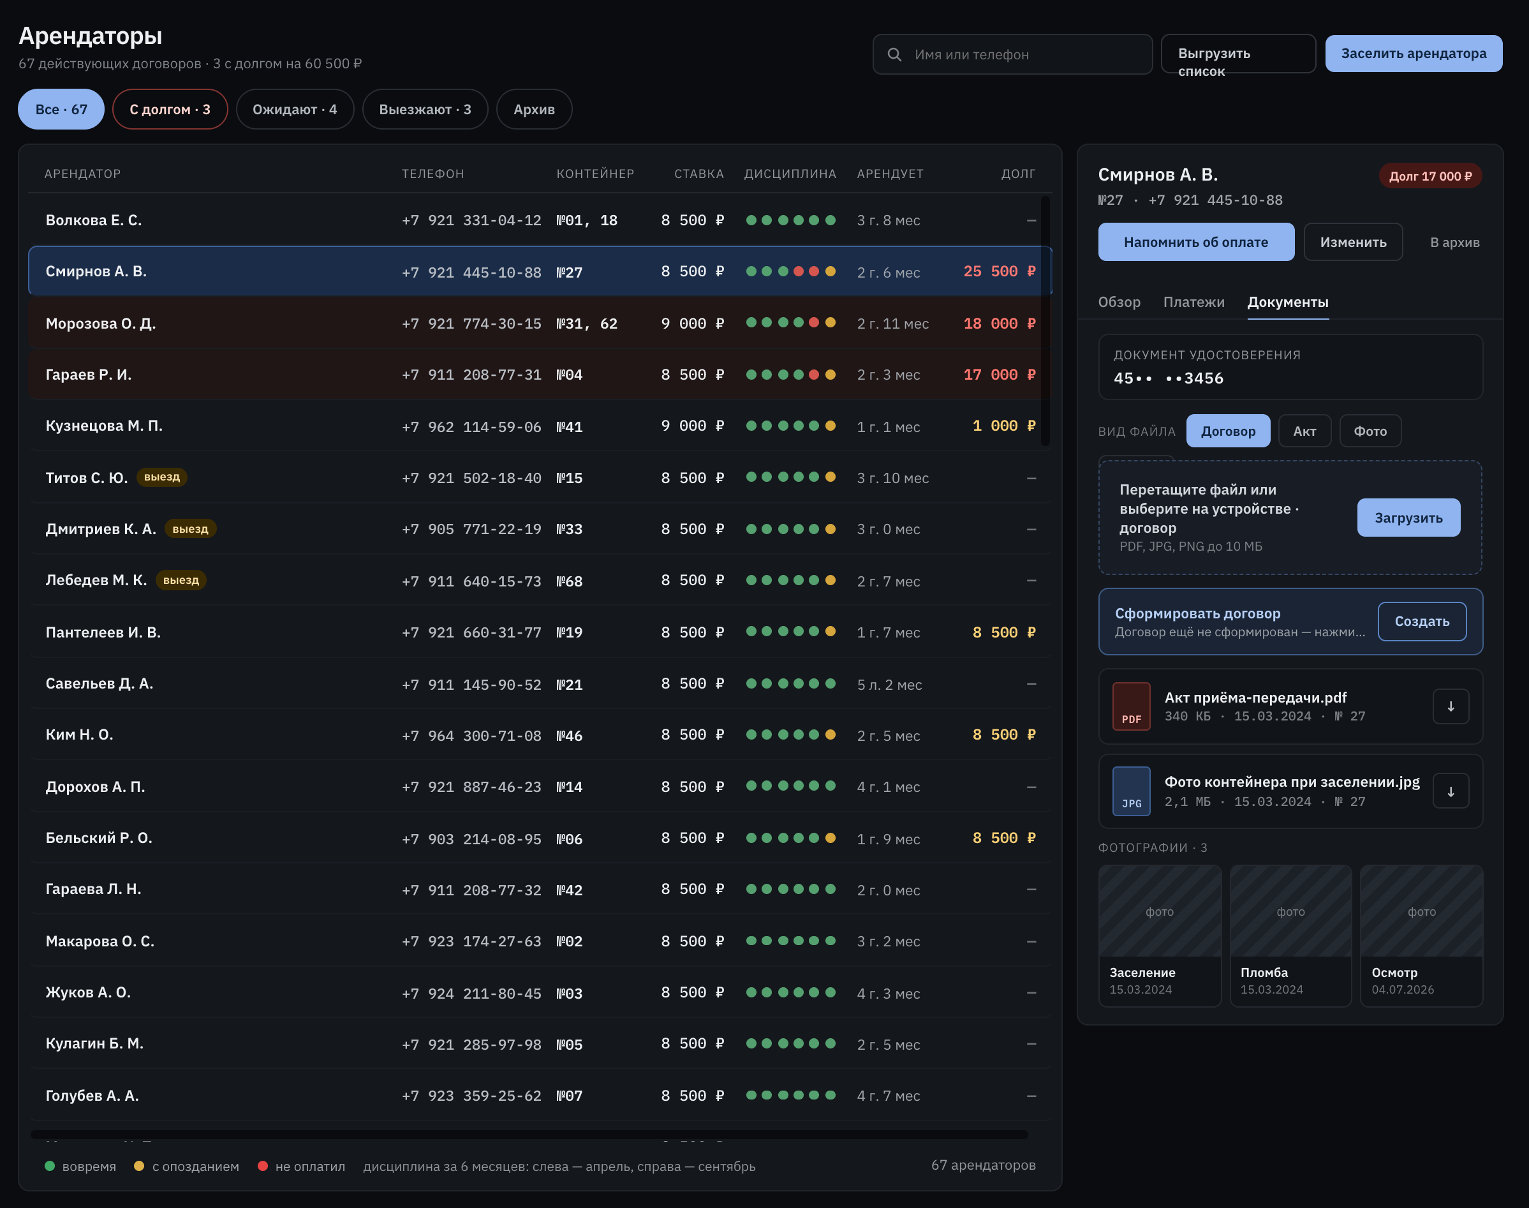The height and width of the screenshot is (1208, 1529).
Task: Select the Фото file type
Action: [x=1370, y=431]
